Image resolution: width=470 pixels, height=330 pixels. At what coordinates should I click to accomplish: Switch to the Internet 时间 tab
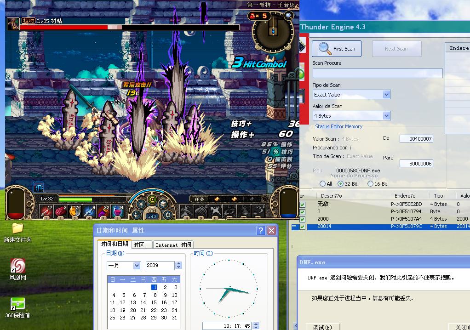[x=173, y=245]
